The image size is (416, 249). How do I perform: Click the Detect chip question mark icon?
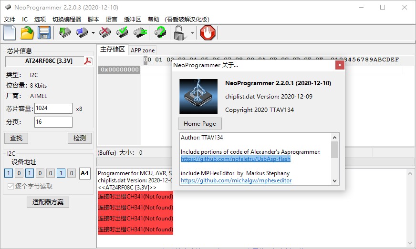pos(160,32)
